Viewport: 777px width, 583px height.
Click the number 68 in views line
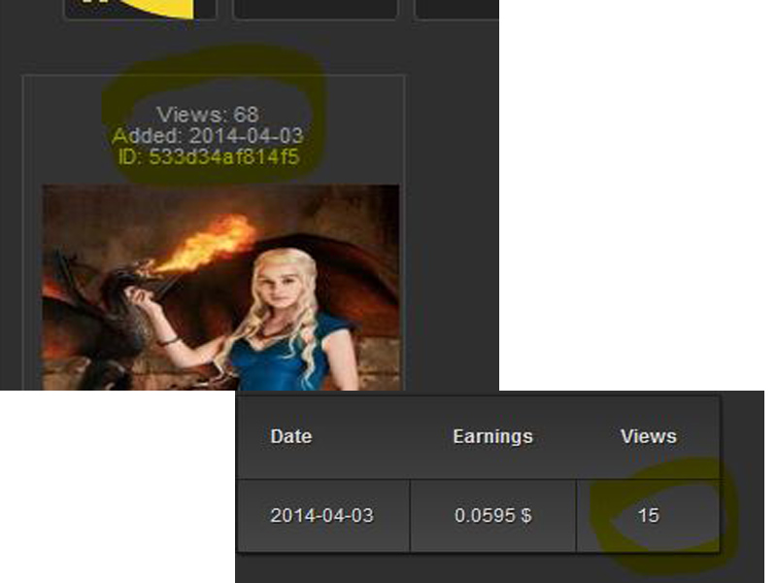coord(246,116)
